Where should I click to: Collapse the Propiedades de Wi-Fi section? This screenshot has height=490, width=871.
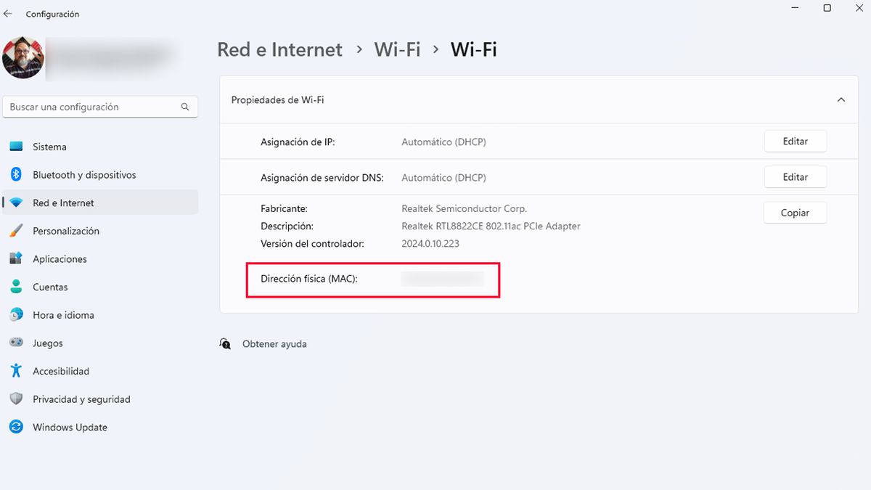click(841, 99)
